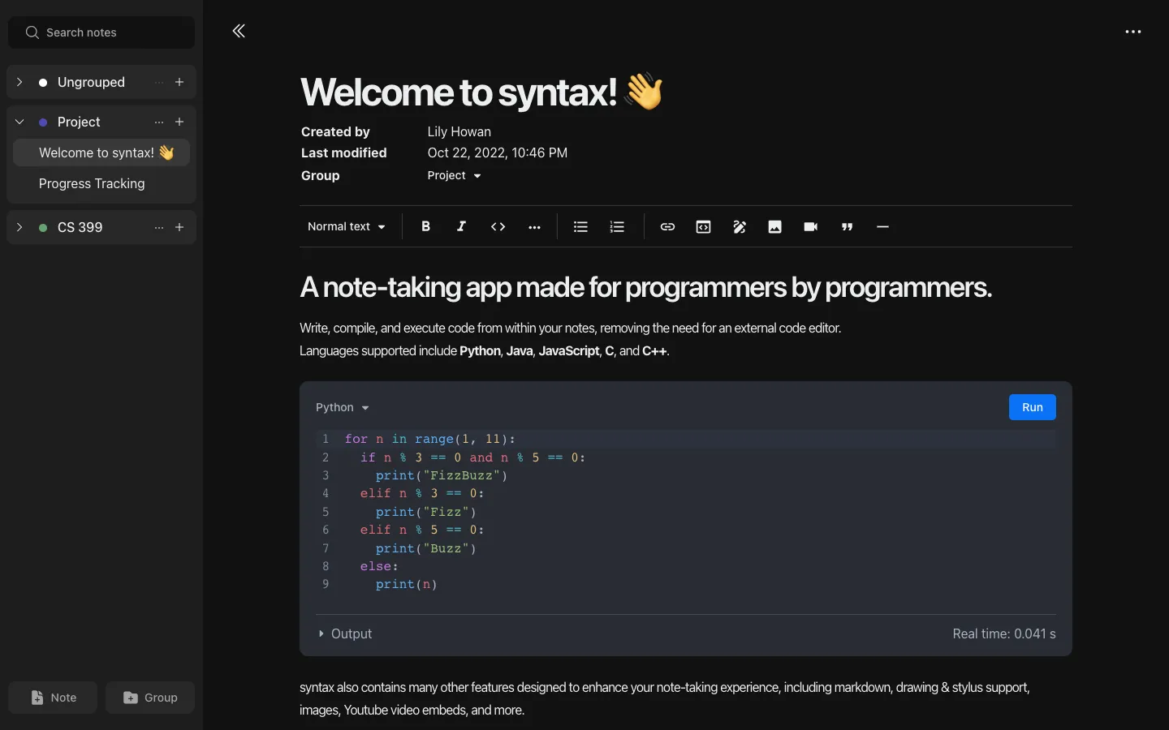The image size is (1169, 730).
Task: Insert a numbered list
Action: [x=617, y=227]
